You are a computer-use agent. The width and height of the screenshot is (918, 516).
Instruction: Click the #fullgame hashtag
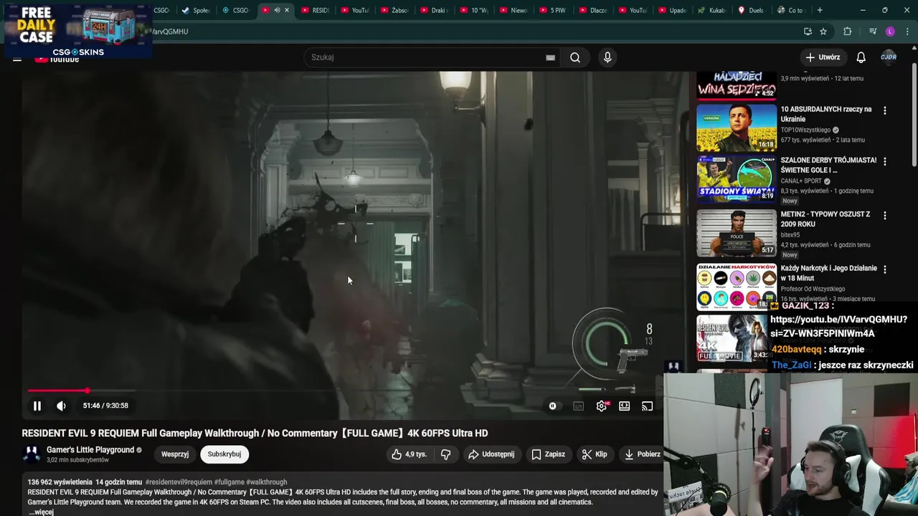(x=229, y=482)
